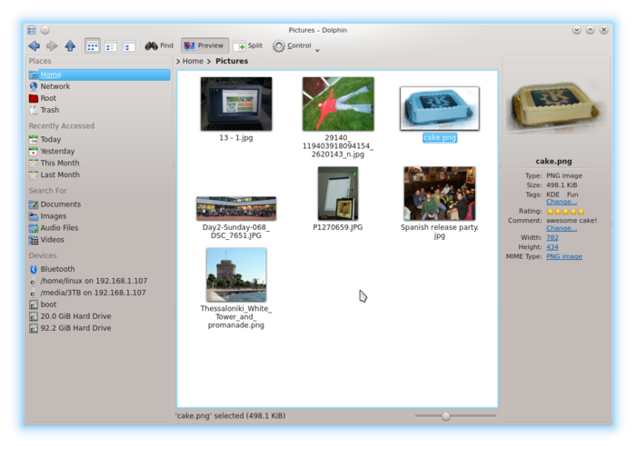636x449 pixels.
Task: Switch to Icons view mode
Action: click(x=93, y=45)
